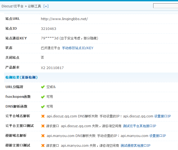Click the 空或& result text

click(51, 87)
